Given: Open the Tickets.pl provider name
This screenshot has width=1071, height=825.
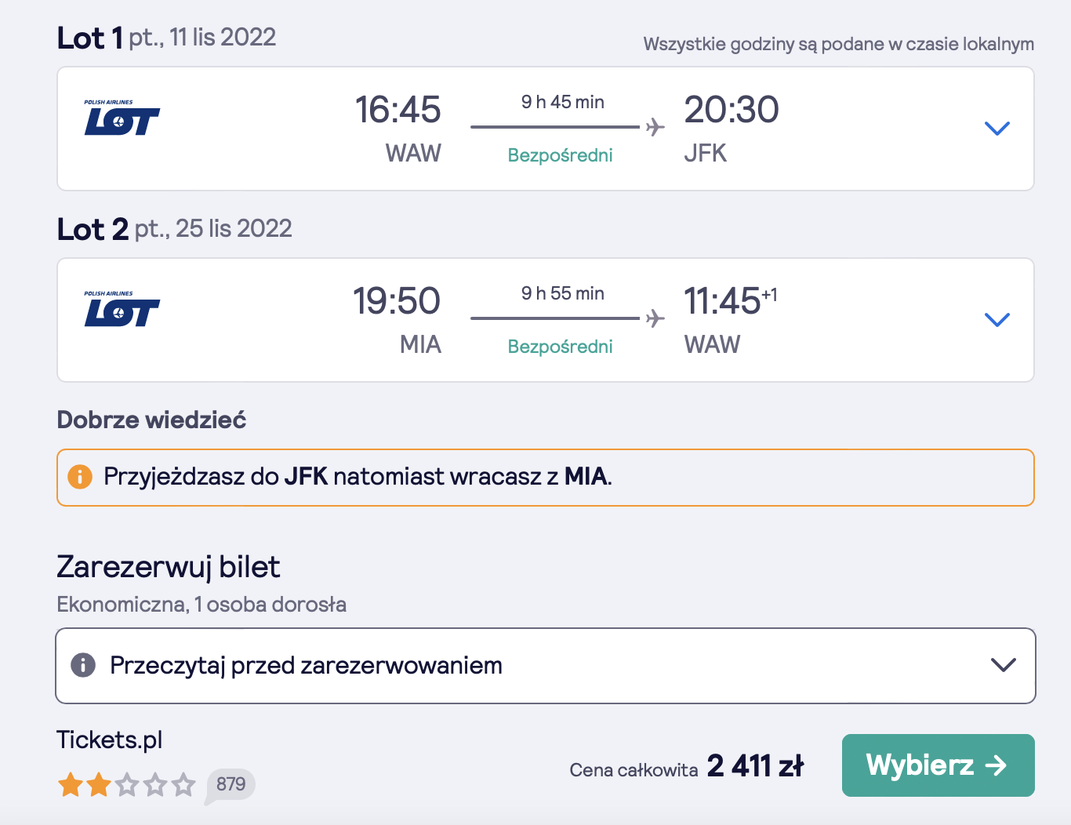Looking at the screenshot, I should pyautogui.click(x=110, y=740).
